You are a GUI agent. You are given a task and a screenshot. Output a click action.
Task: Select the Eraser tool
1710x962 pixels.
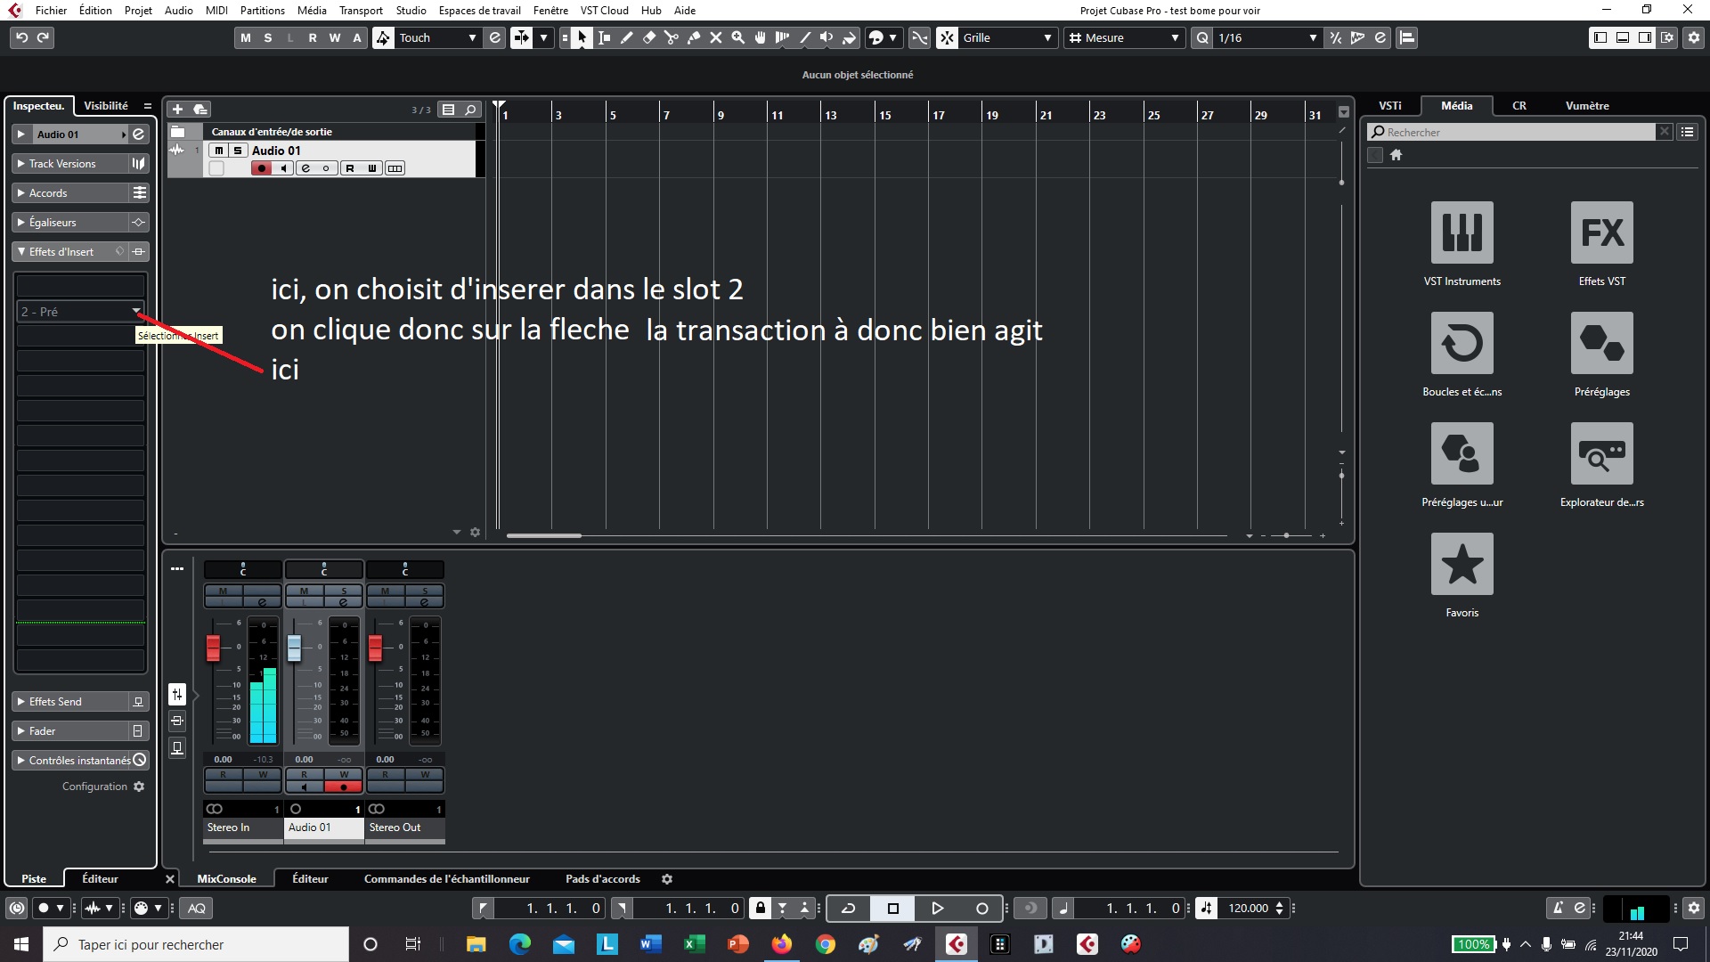(648, 38)
